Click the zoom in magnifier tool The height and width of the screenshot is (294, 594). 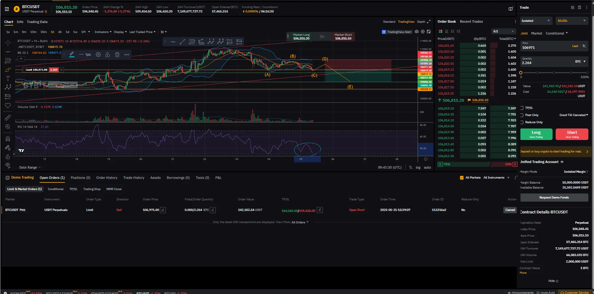tap(8, 127)
